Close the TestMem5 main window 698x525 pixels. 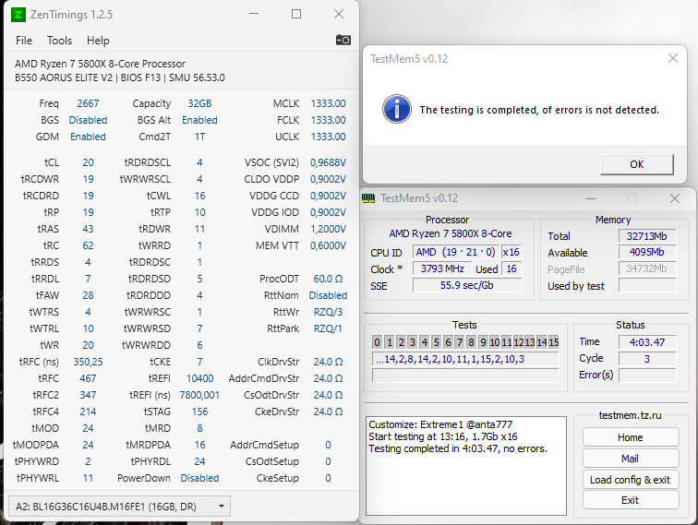(x=675, y=198)
